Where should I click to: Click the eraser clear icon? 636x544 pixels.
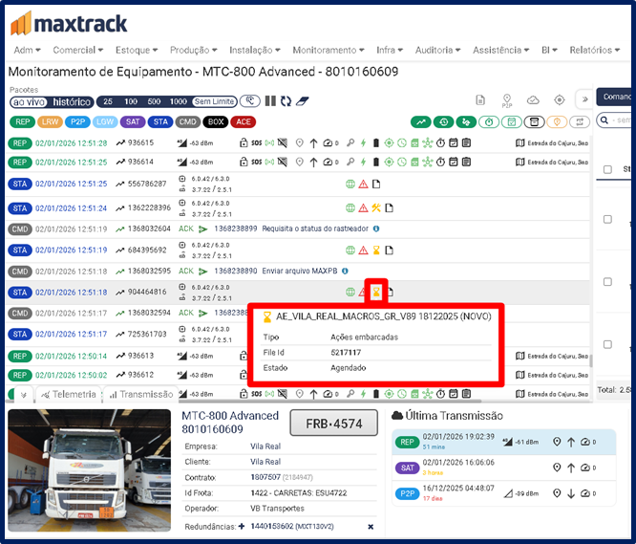302,101
